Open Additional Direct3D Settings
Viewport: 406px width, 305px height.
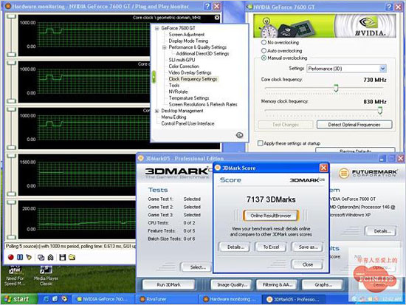(x=202, y=54)
